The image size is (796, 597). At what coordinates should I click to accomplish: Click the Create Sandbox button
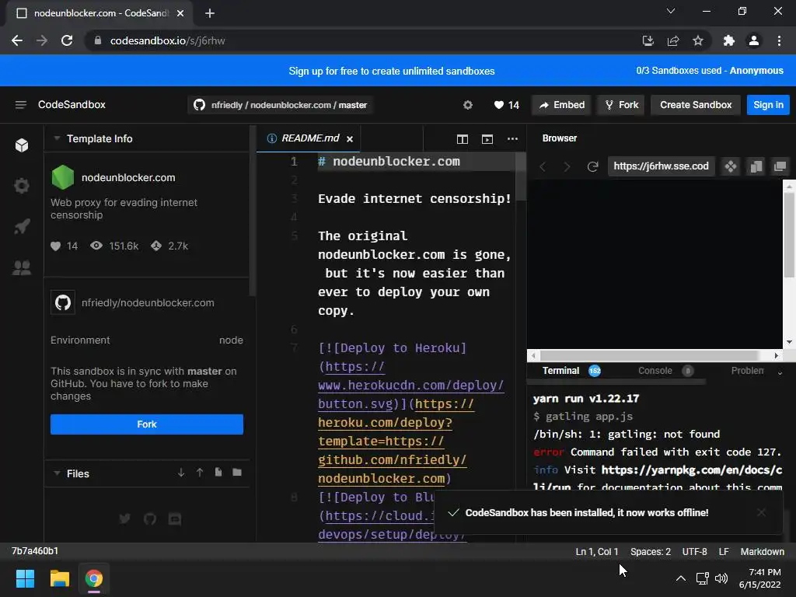(x=696, y=105)
